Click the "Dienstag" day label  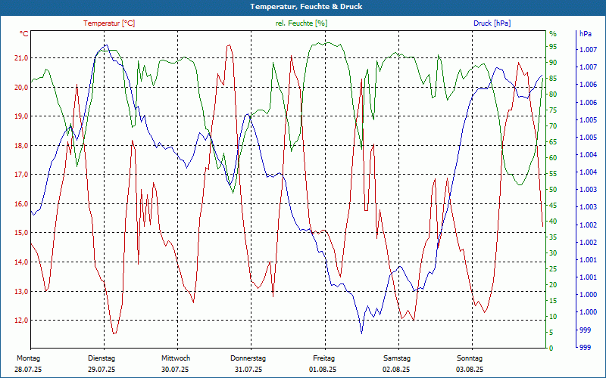pos(102,358)
